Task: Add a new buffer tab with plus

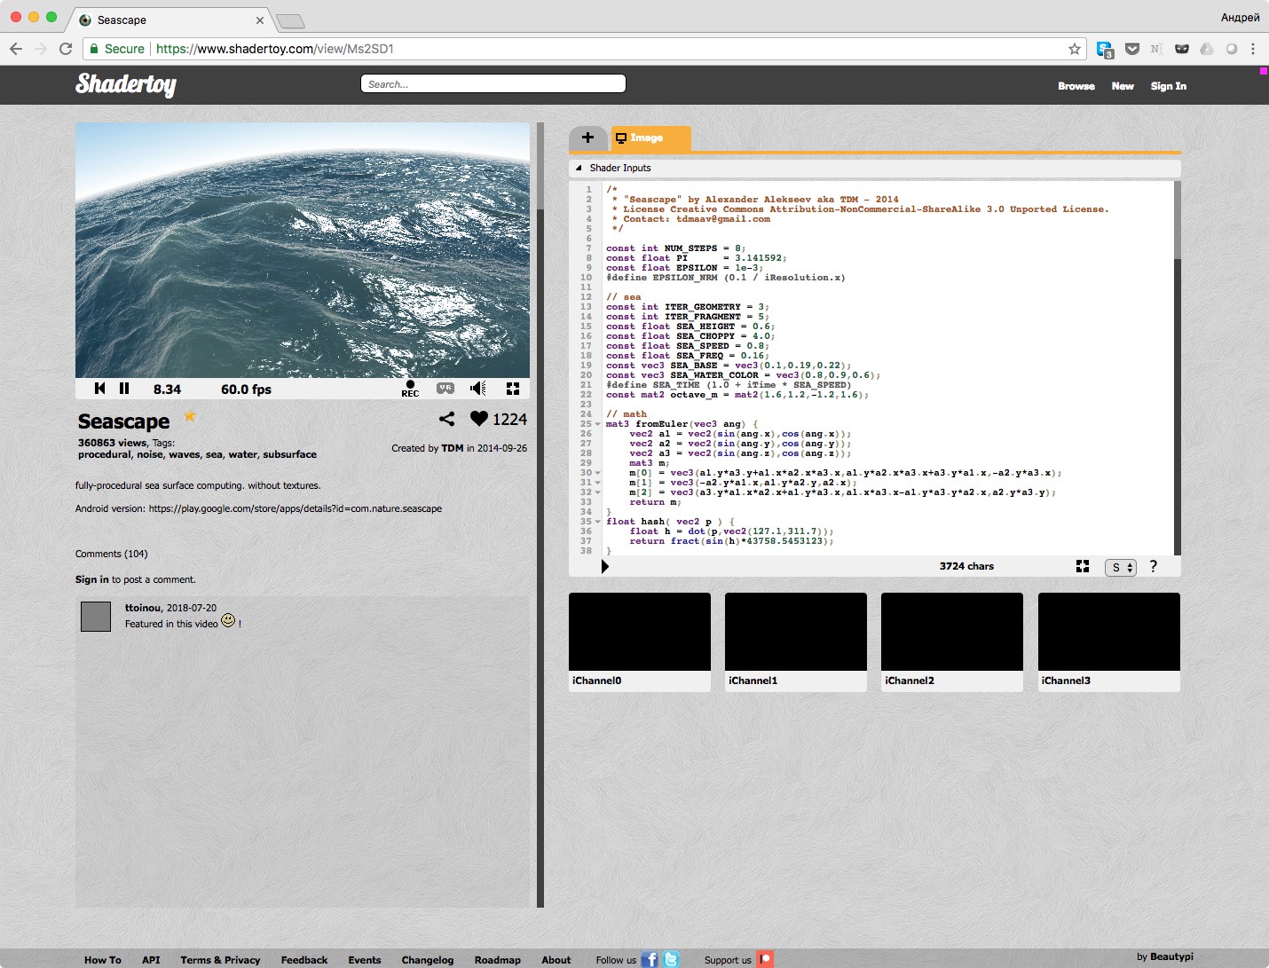Action: (587, 138)
